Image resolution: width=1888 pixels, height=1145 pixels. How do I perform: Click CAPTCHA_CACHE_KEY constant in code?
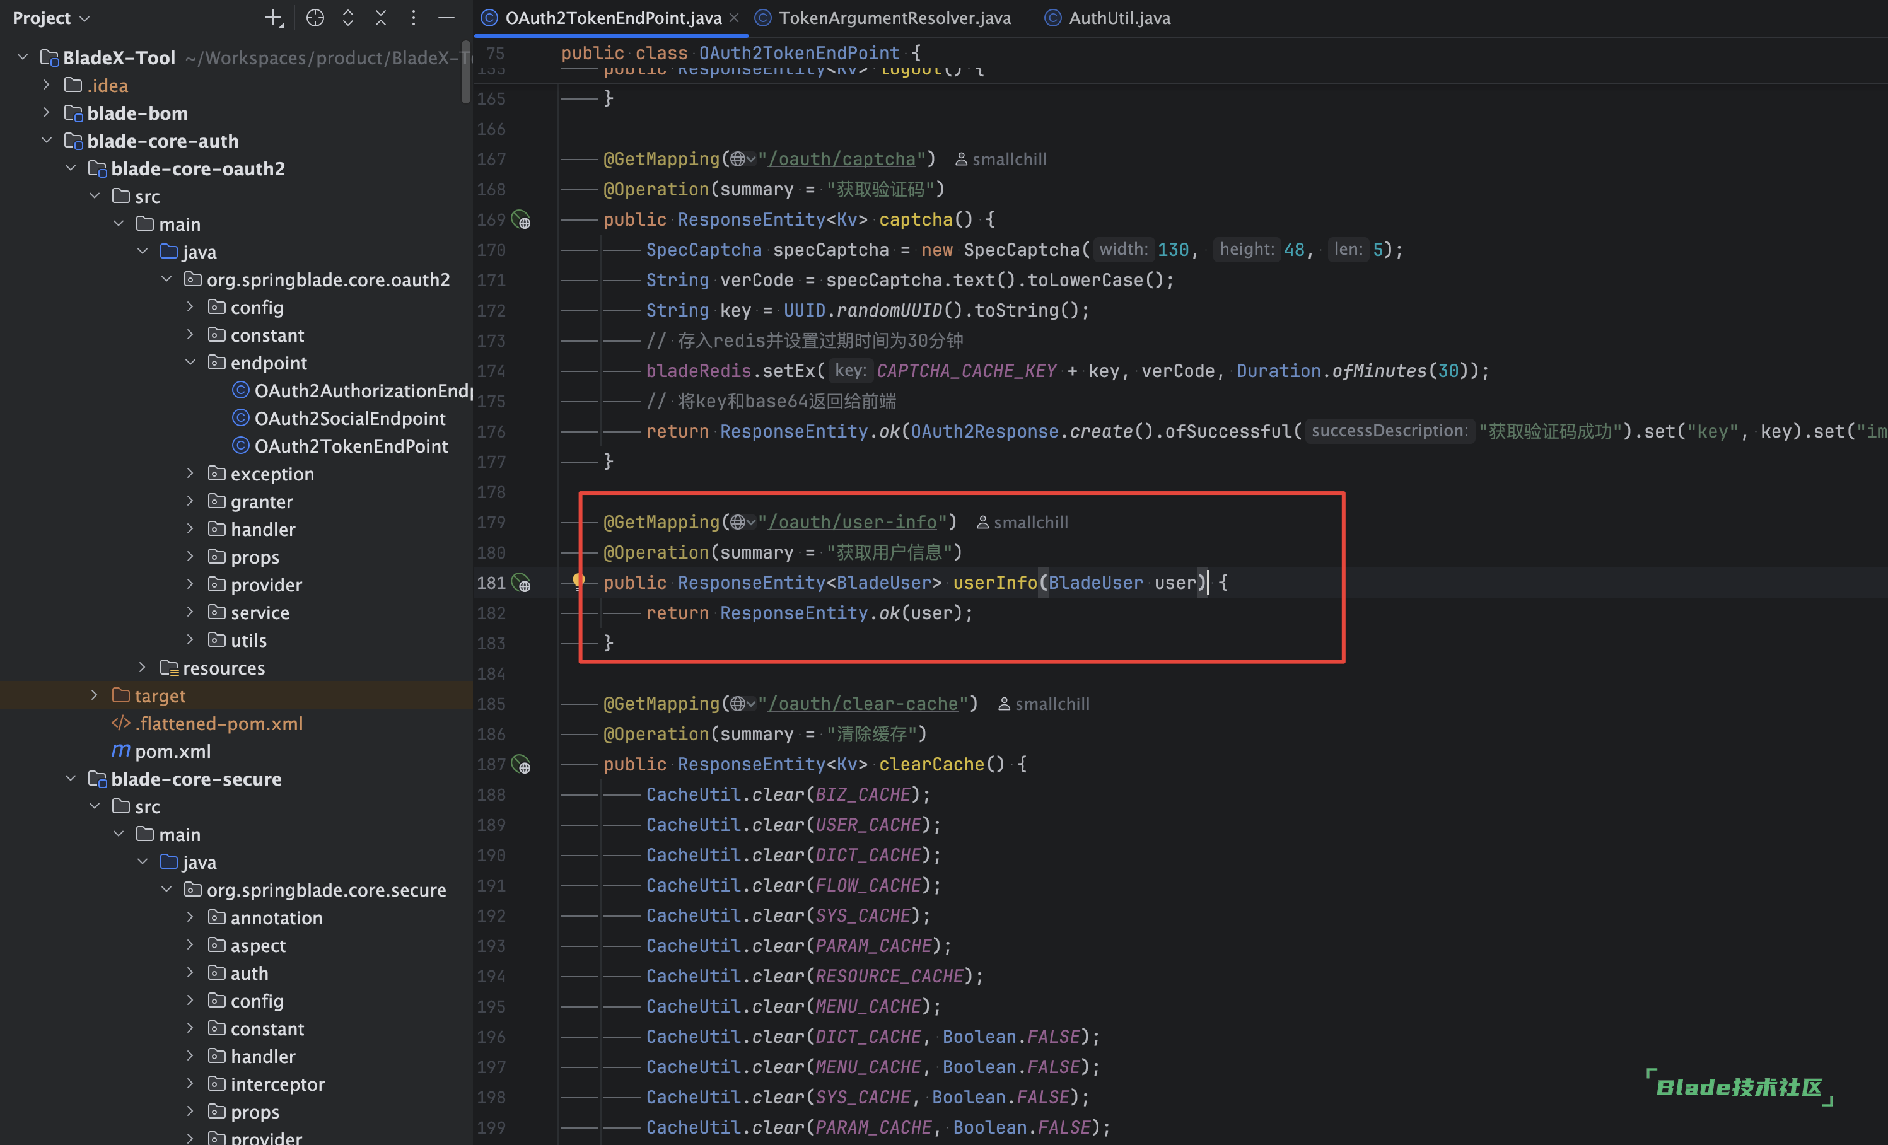tap(965, 371)
